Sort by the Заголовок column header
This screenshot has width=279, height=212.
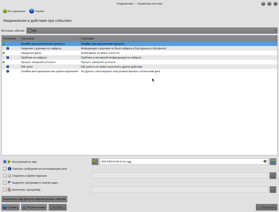tap(50, 38)
